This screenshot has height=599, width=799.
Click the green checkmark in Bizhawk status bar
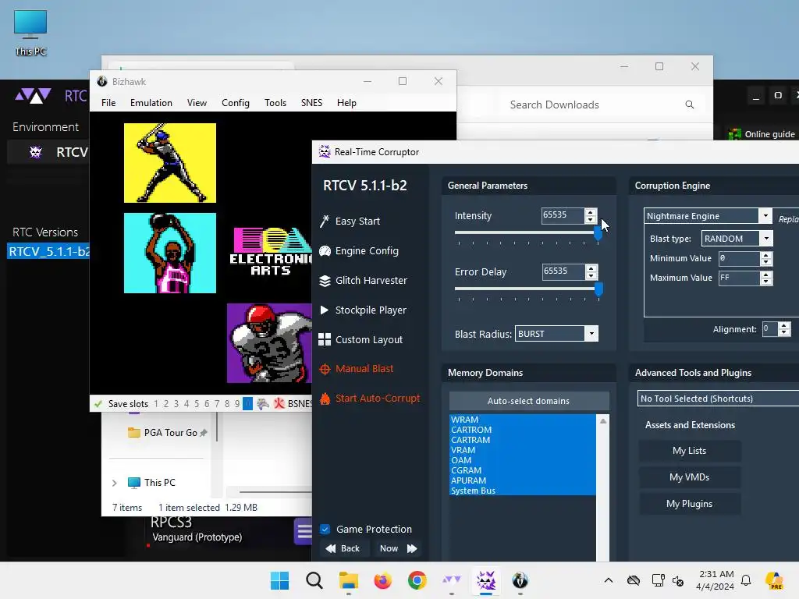pyautogui.click(x=98, y=404)
